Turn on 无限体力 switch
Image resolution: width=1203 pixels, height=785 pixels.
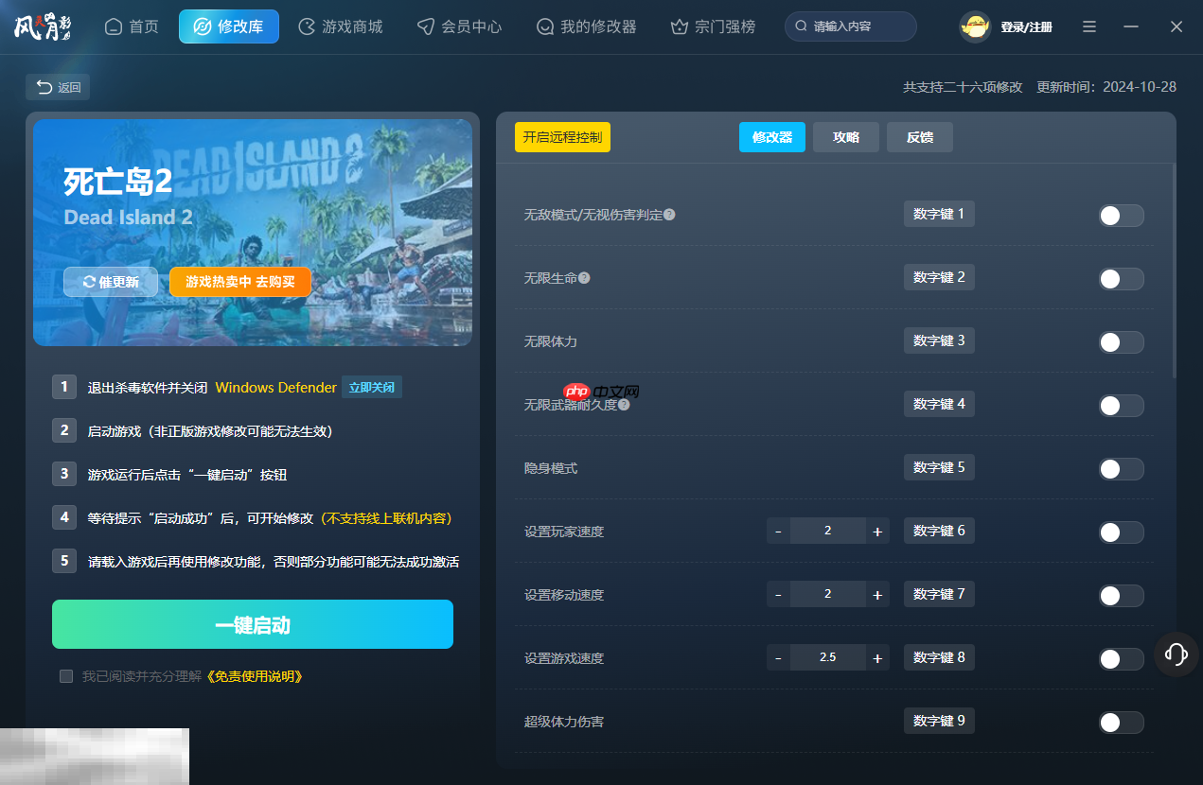tap(1121, 342)
